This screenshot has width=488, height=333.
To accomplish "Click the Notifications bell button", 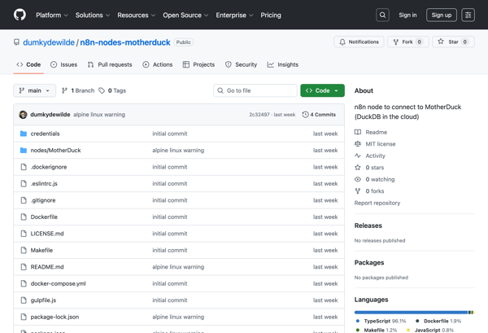I will (359, 42).
